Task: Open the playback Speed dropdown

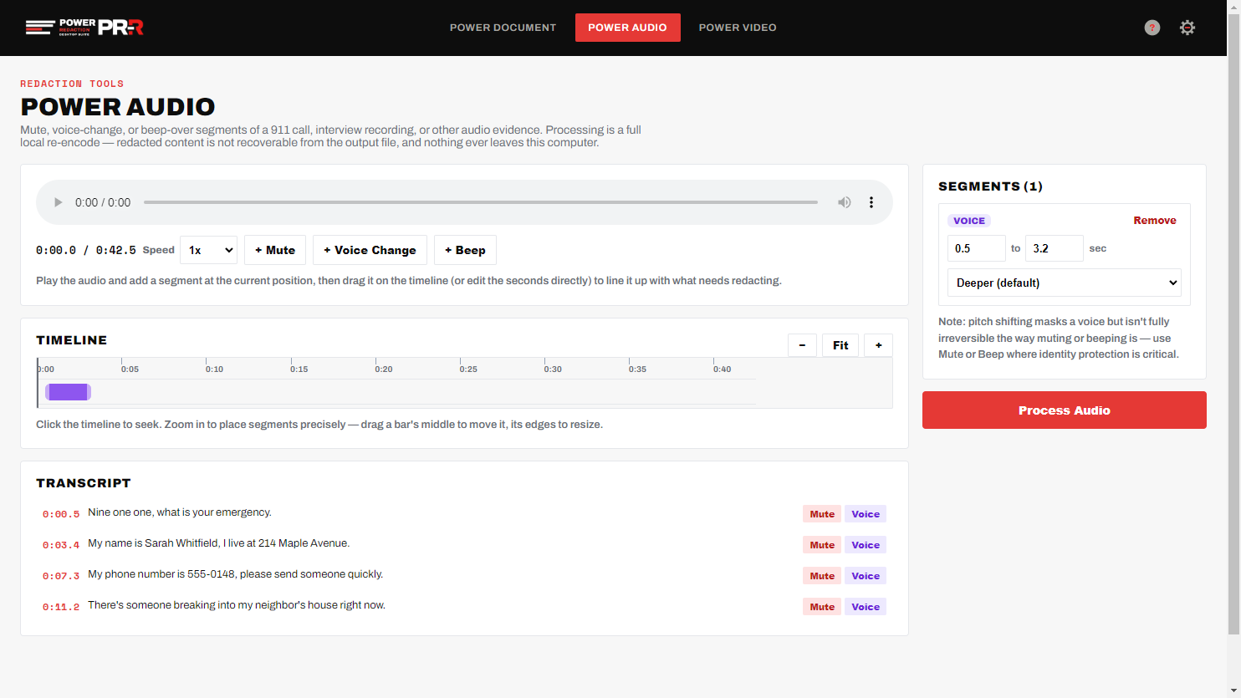Action: coord(209,250)
